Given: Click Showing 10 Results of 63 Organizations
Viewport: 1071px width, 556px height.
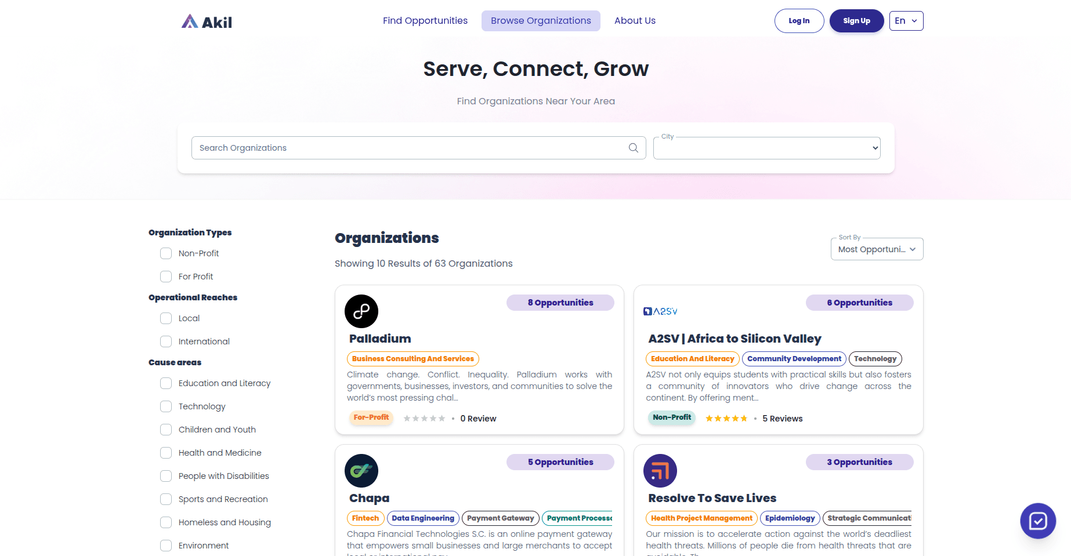Looking at the screenshot, I should (424, 263).
